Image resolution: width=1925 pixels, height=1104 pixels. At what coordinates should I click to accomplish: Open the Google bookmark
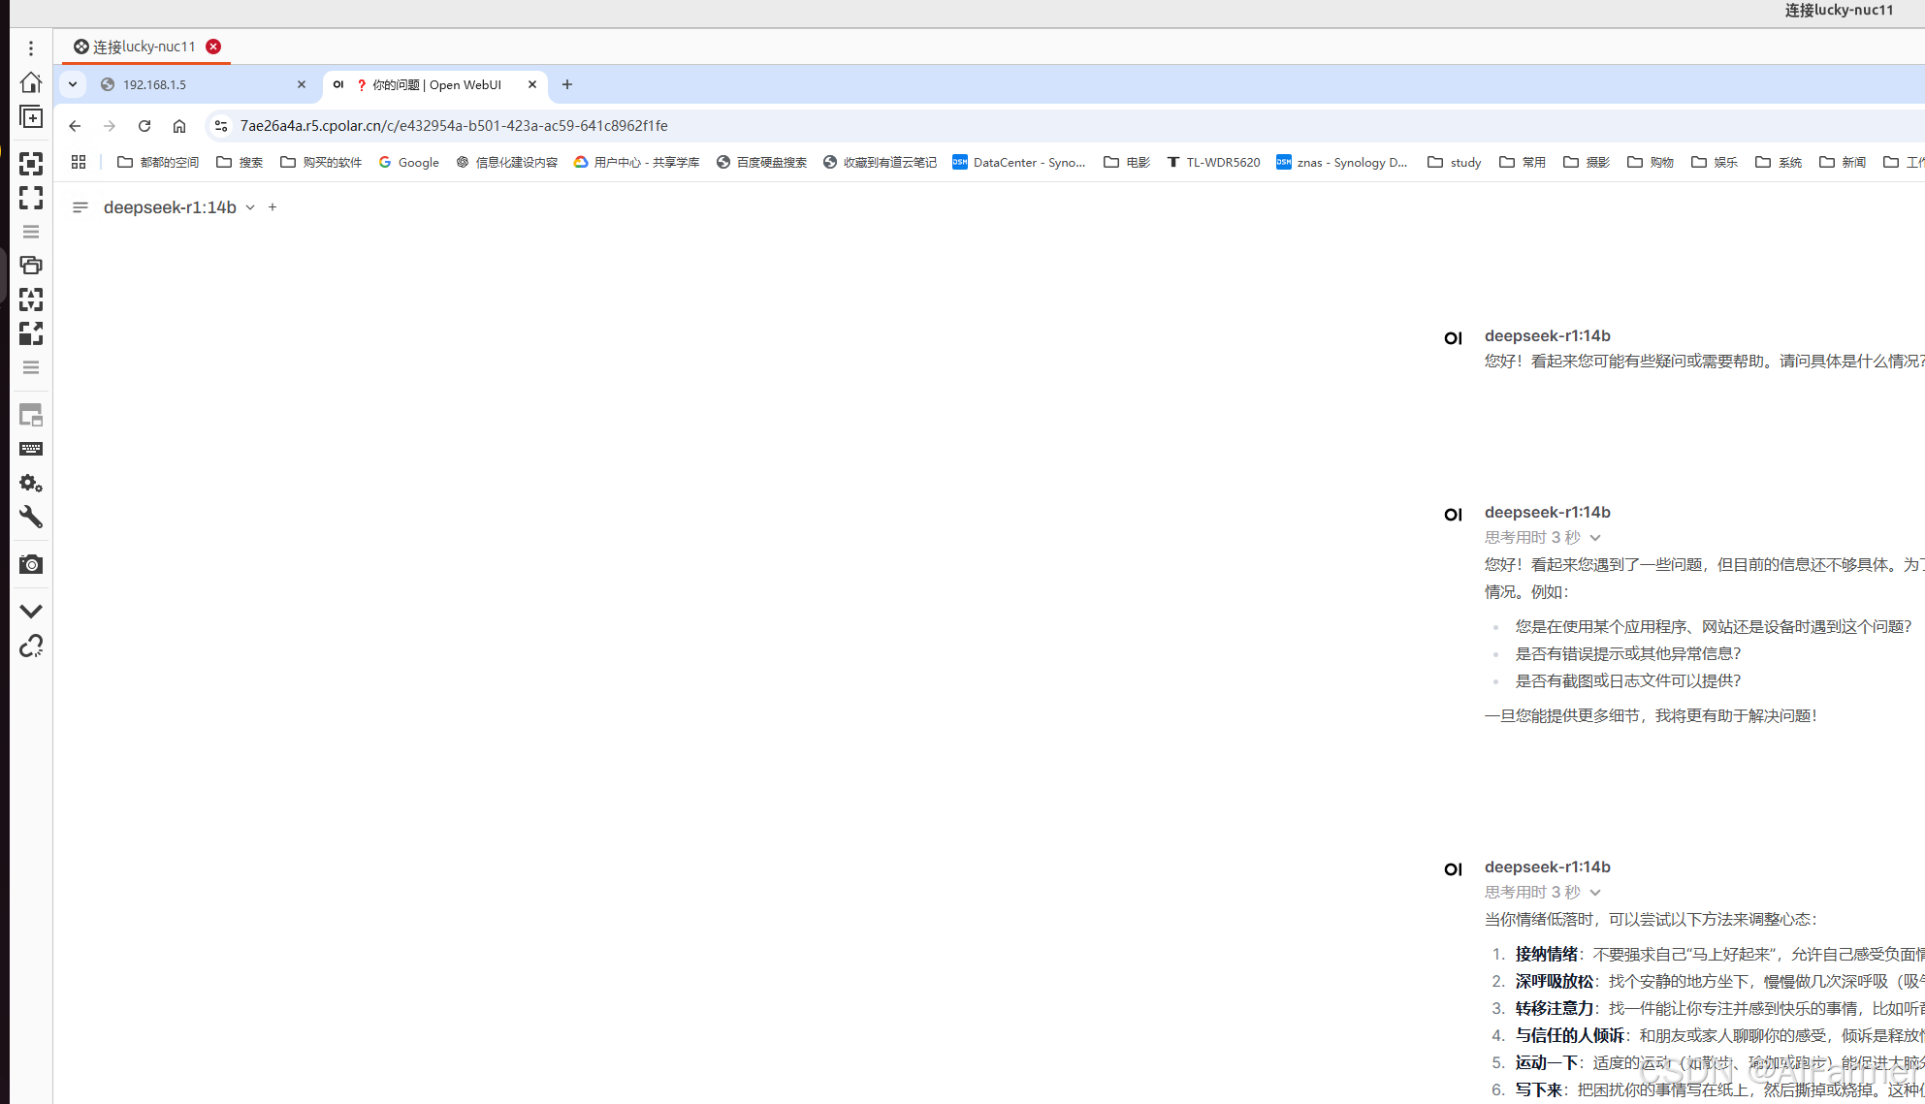pos(408,162)
